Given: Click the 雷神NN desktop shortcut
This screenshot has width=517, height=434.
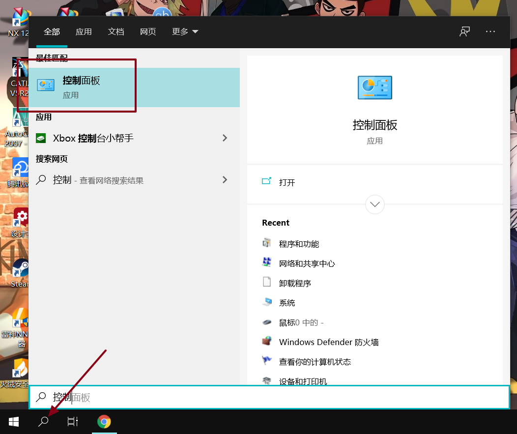Looking at the screenshot, I should coord(15,328).
